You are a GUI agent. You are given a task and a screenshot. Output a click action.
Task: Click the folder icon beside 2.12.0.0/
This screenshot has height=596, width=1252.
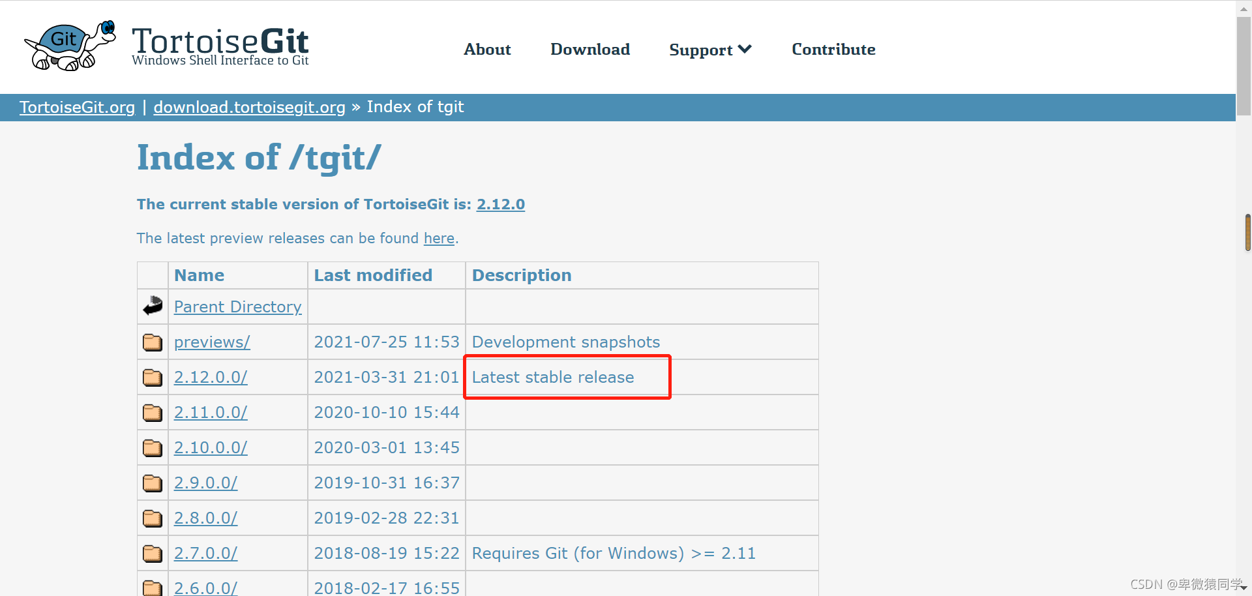[153, 377]
